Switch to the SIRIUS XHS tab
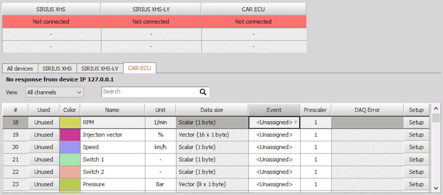Image resolution: width=443 pixels, height=195 pixels. (57, 69)
